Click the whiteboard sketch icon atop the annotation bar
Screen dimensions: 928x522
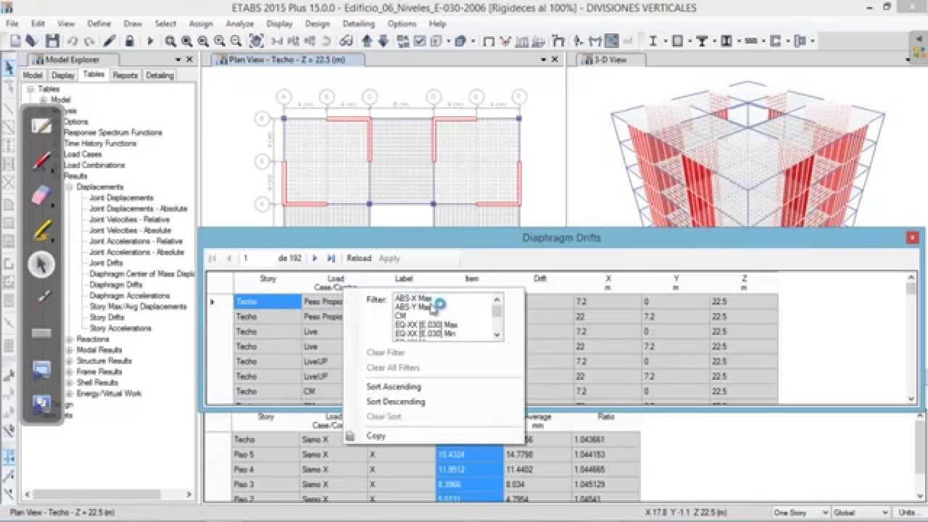click(x=41, y=126)
